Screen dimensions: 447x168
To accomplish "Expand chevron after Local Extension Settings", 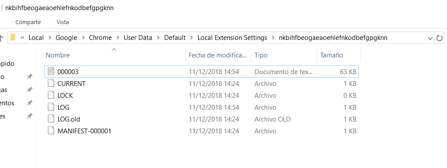I will pyautogui.click(x=273, y=38).
